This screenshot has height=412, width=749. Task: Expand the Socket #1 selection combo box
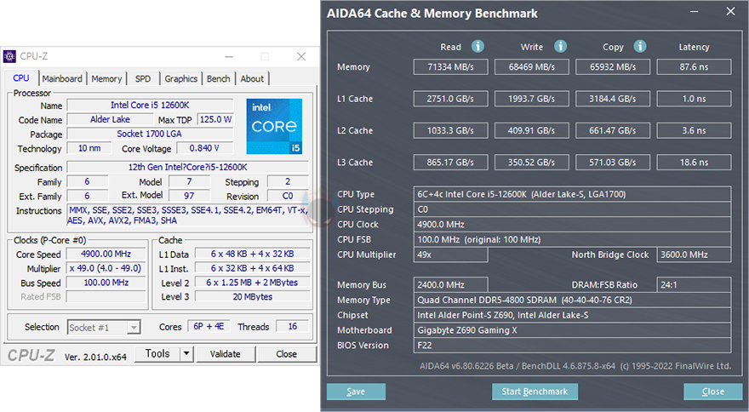click(104, 328)
